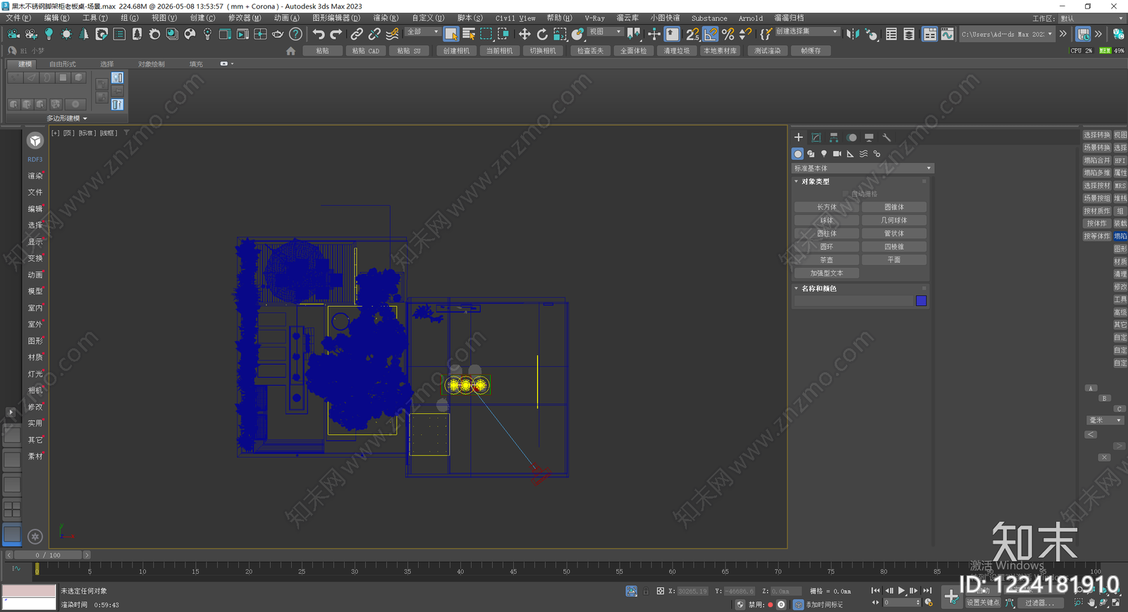This screenshot has width=1128, height=612.
Task: Open the 全部 selection filter dropdown
Action: click(423, 32)
